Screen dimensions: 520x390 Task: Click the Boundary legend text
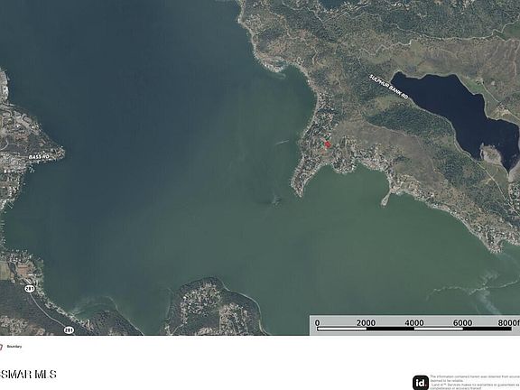(14, 347)
